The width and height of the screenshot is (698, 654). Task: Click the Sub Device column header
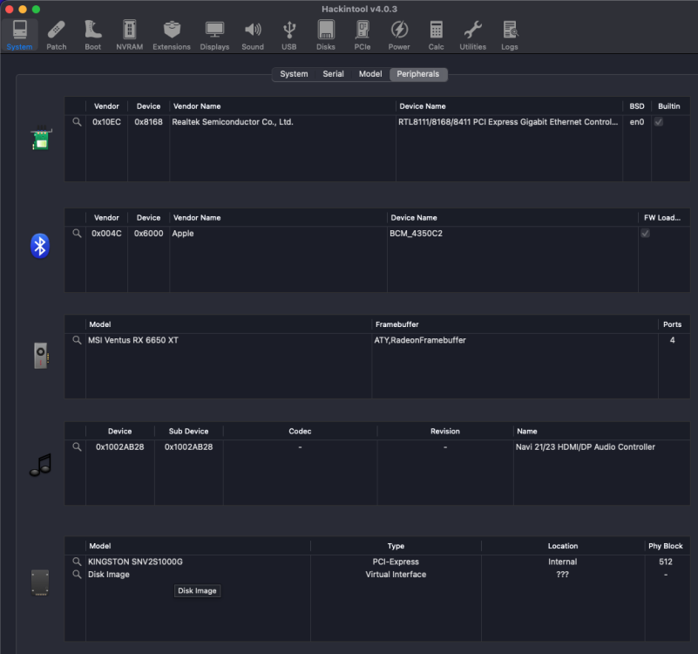click(x=189, y=431)
